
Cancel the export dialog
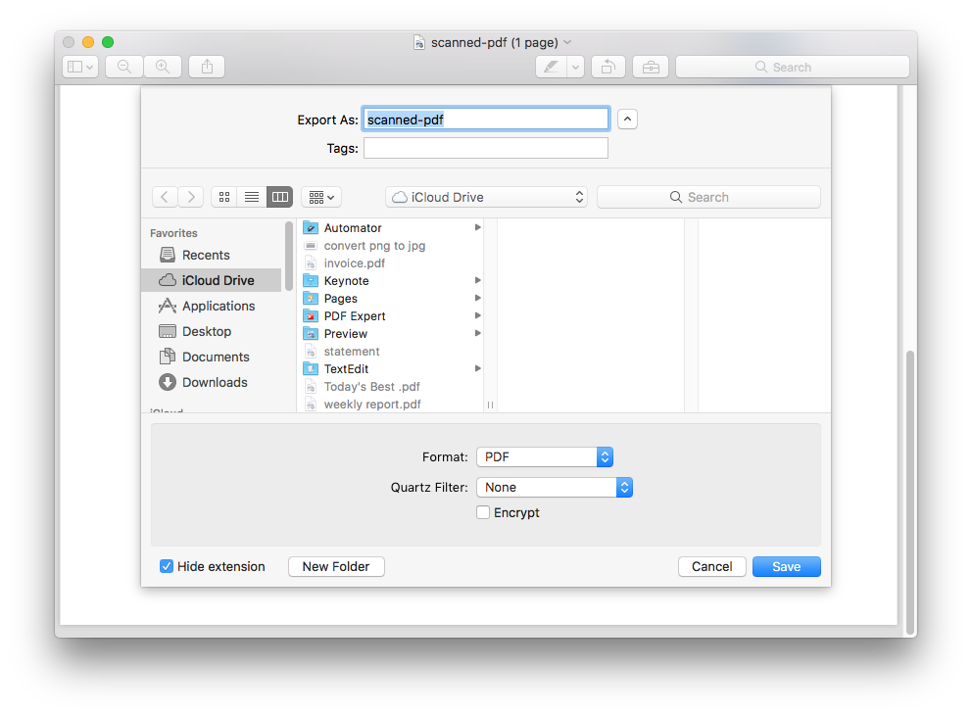tap(711, 566)
